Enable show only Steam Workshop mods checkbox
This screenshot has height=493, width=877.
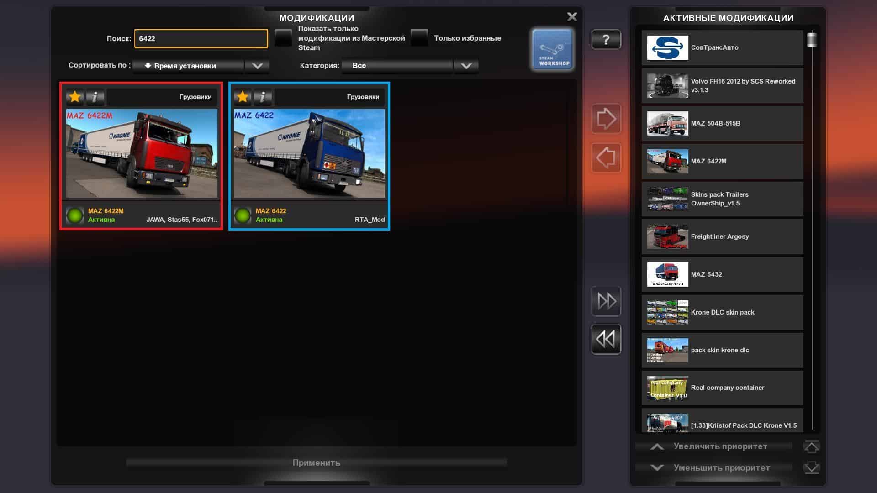(283, 38)
